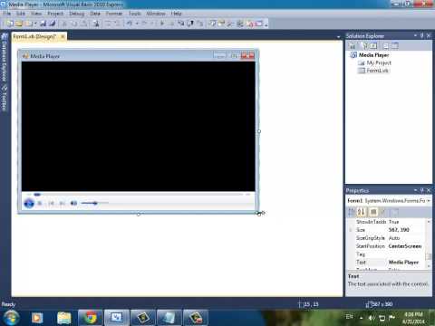Open Google Chrome from the taskbar
435x326 pixels.
click(91, 318)
